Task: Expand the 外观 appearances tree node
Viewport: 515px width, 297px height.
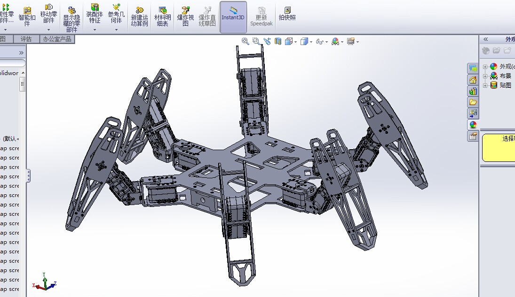Action: pyautogui.click(x=485, y=67)
